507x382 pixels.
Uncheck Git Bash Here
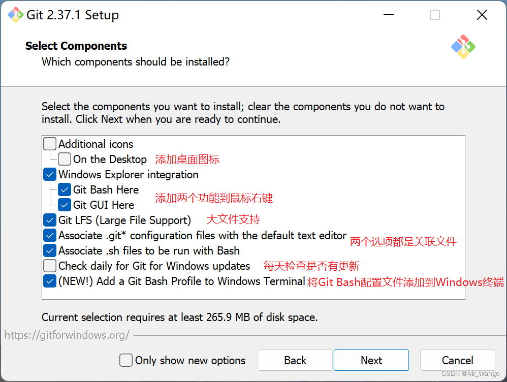(x=65, y=189)
